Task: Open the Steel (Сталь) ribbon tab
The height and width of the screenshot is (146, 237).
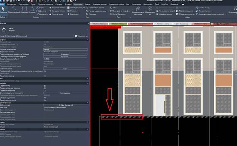Action: (x=33, y=5)
